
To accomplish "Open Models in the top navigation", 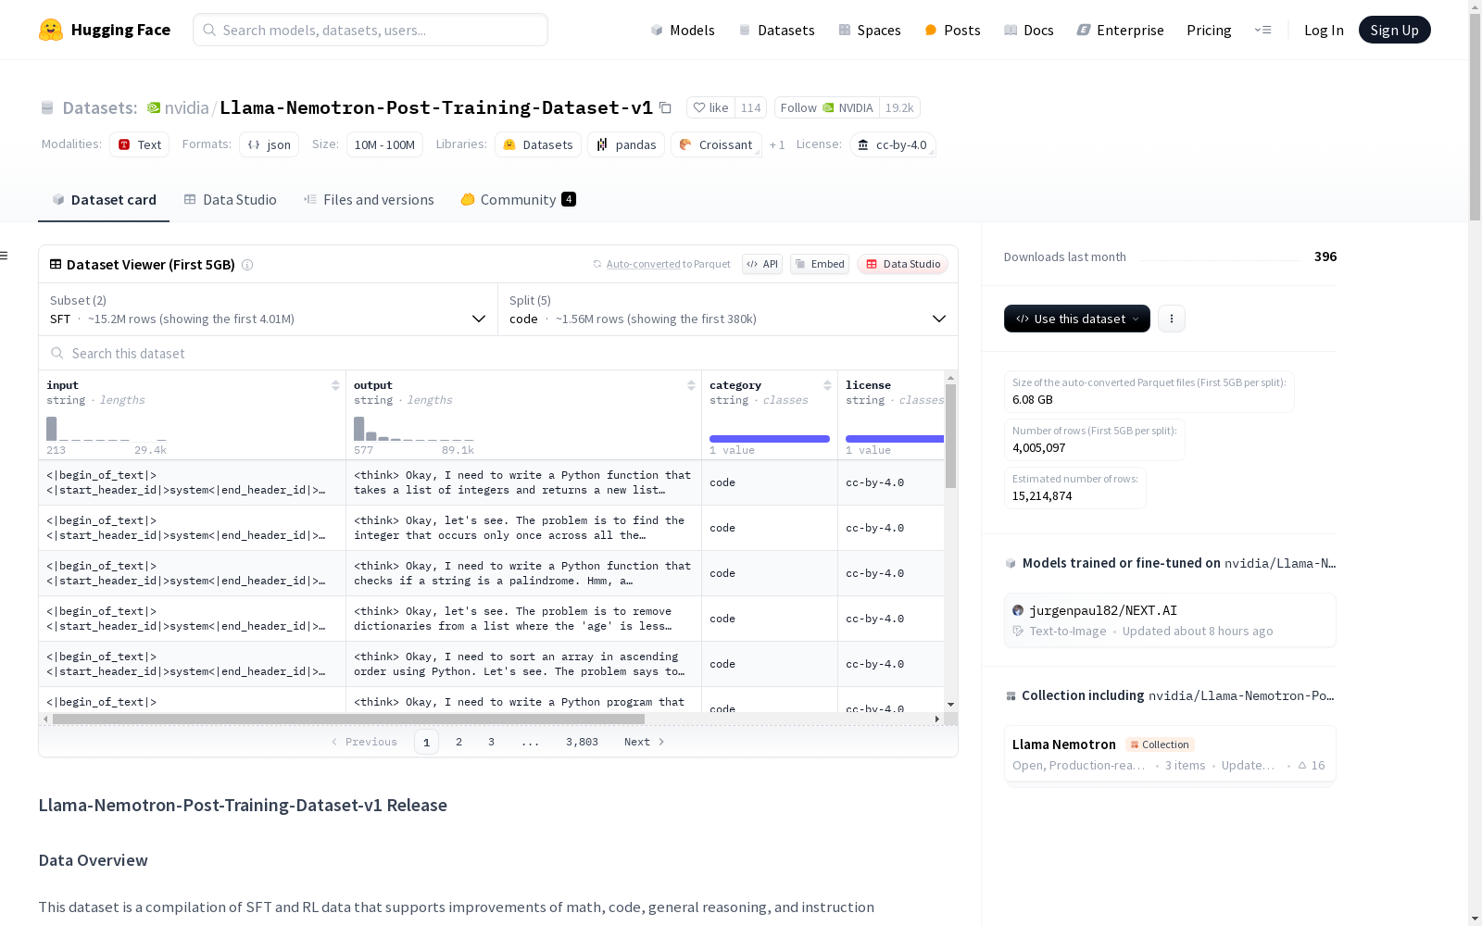I will pos(683,30).
